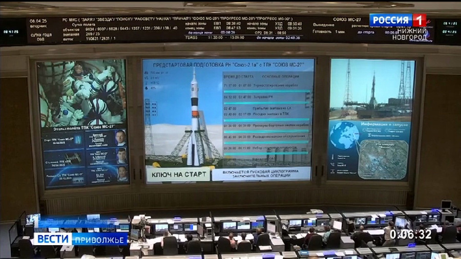The image size is (461, 259).
Task: Click the atmospheric pressure icon on center screen
Action: click(146, 73)
